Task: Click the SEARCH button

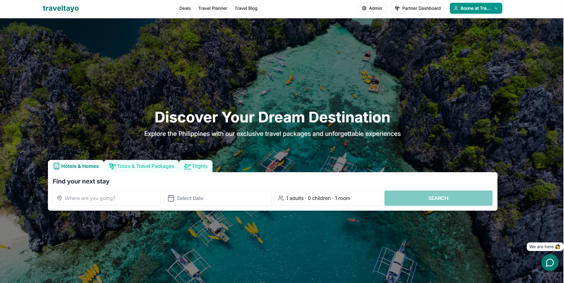Action: 438,198
